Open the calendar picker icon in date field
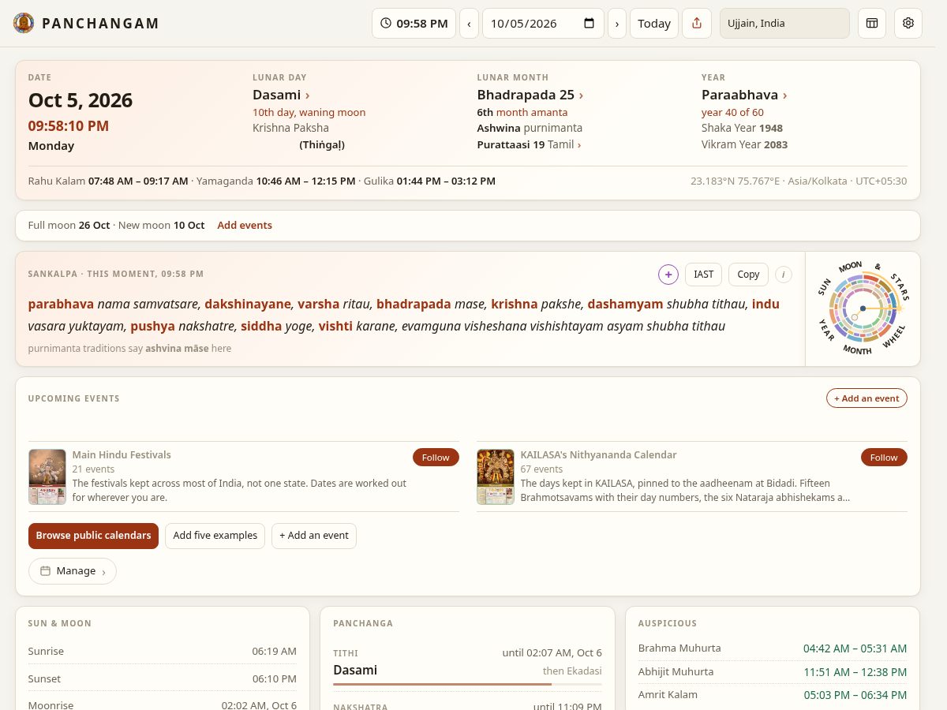The width and height of the screenshot is (947, 710). pyautogui.click(x=589, y=23)
